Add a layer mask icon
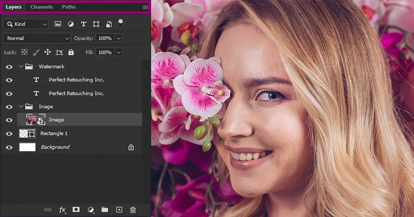 (76, 210)
